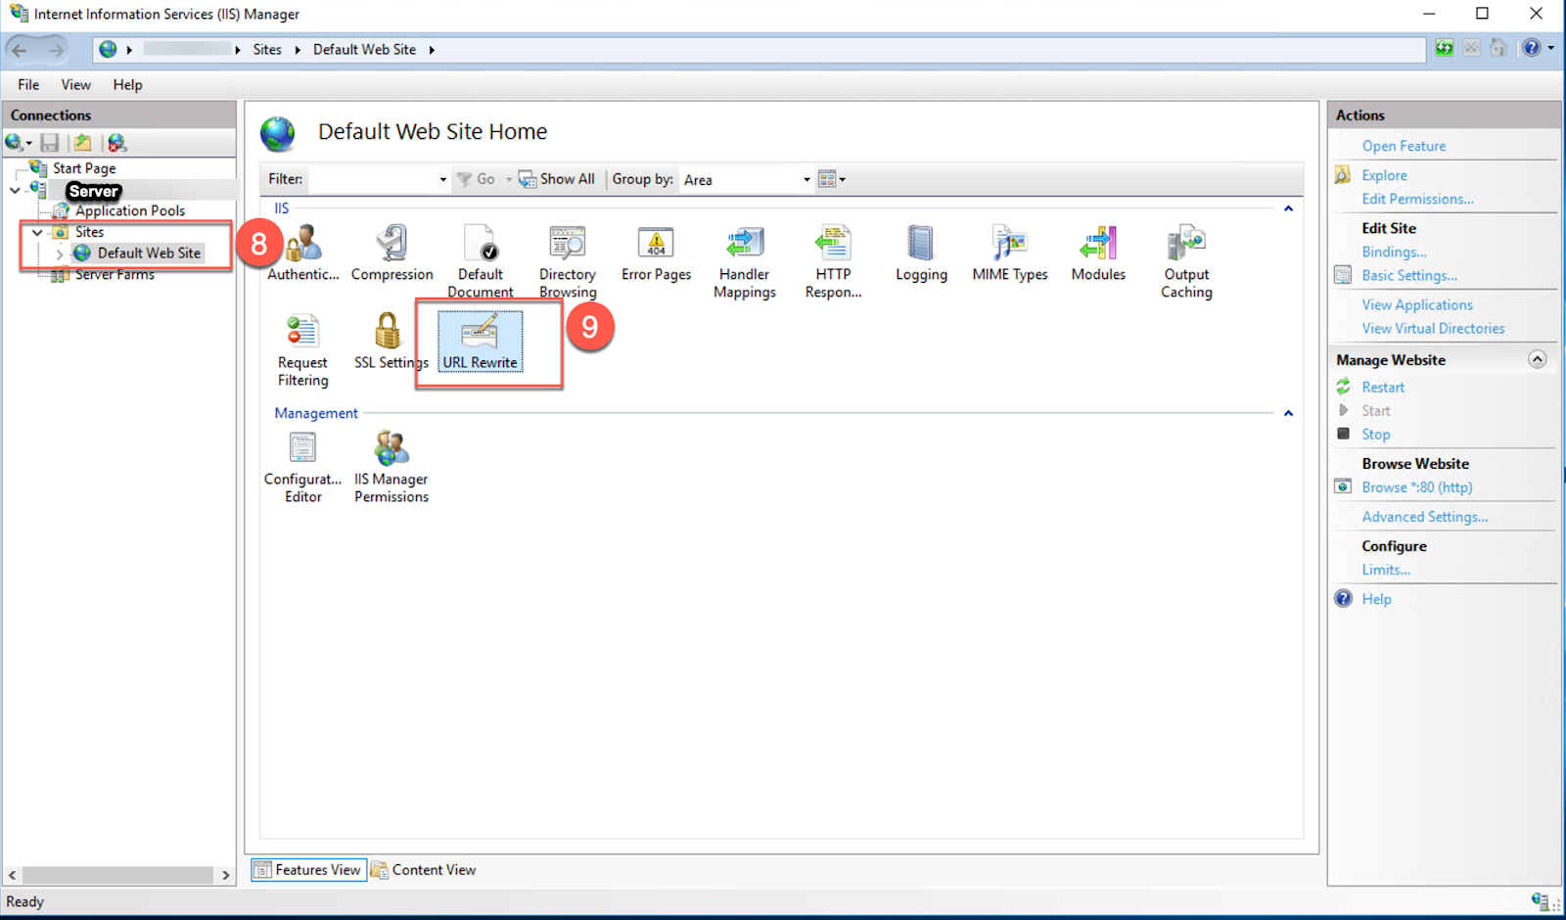Screen dimensions: 1566x920
Task: Select Start Page in Connections tree
Action: [84, 168]
